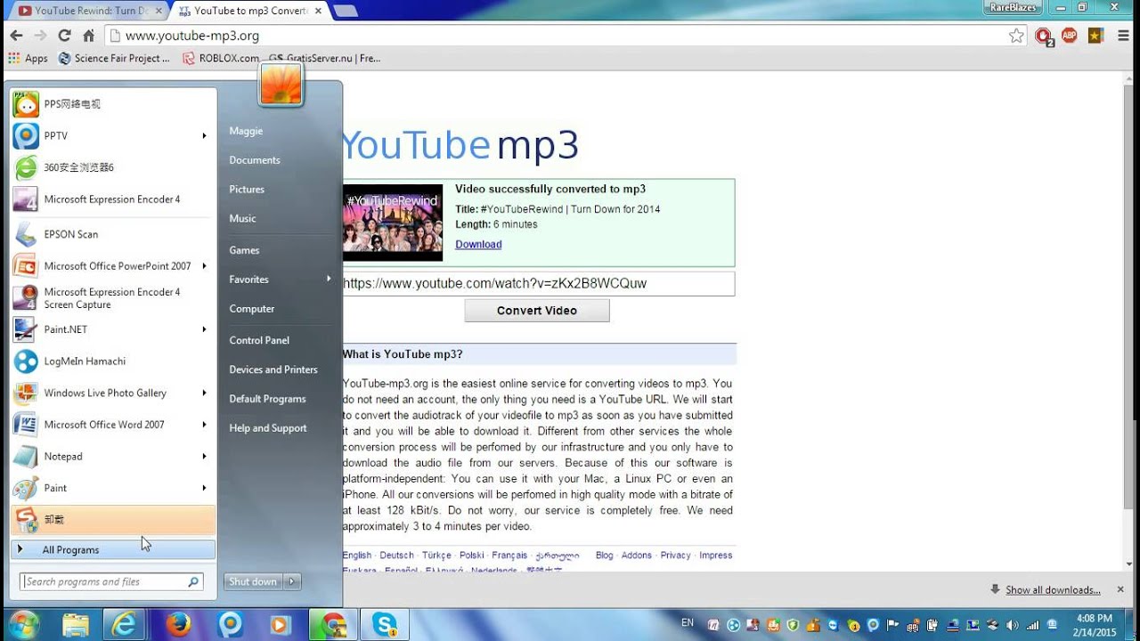The height and width of the screenshot is (641, 1140).
Task: Click the YouTube URL input field
Action: pyautogui.click(x=539, y=284)
